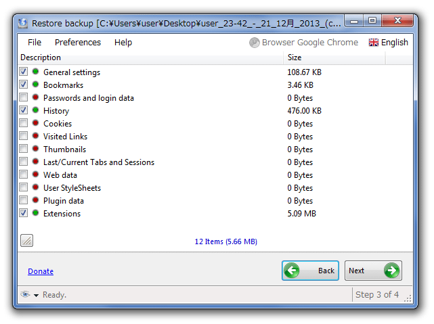Viewport: 434px width, 324px height.
Task: Check the Passwords and login data checkbox
Action: click(24, 97)
